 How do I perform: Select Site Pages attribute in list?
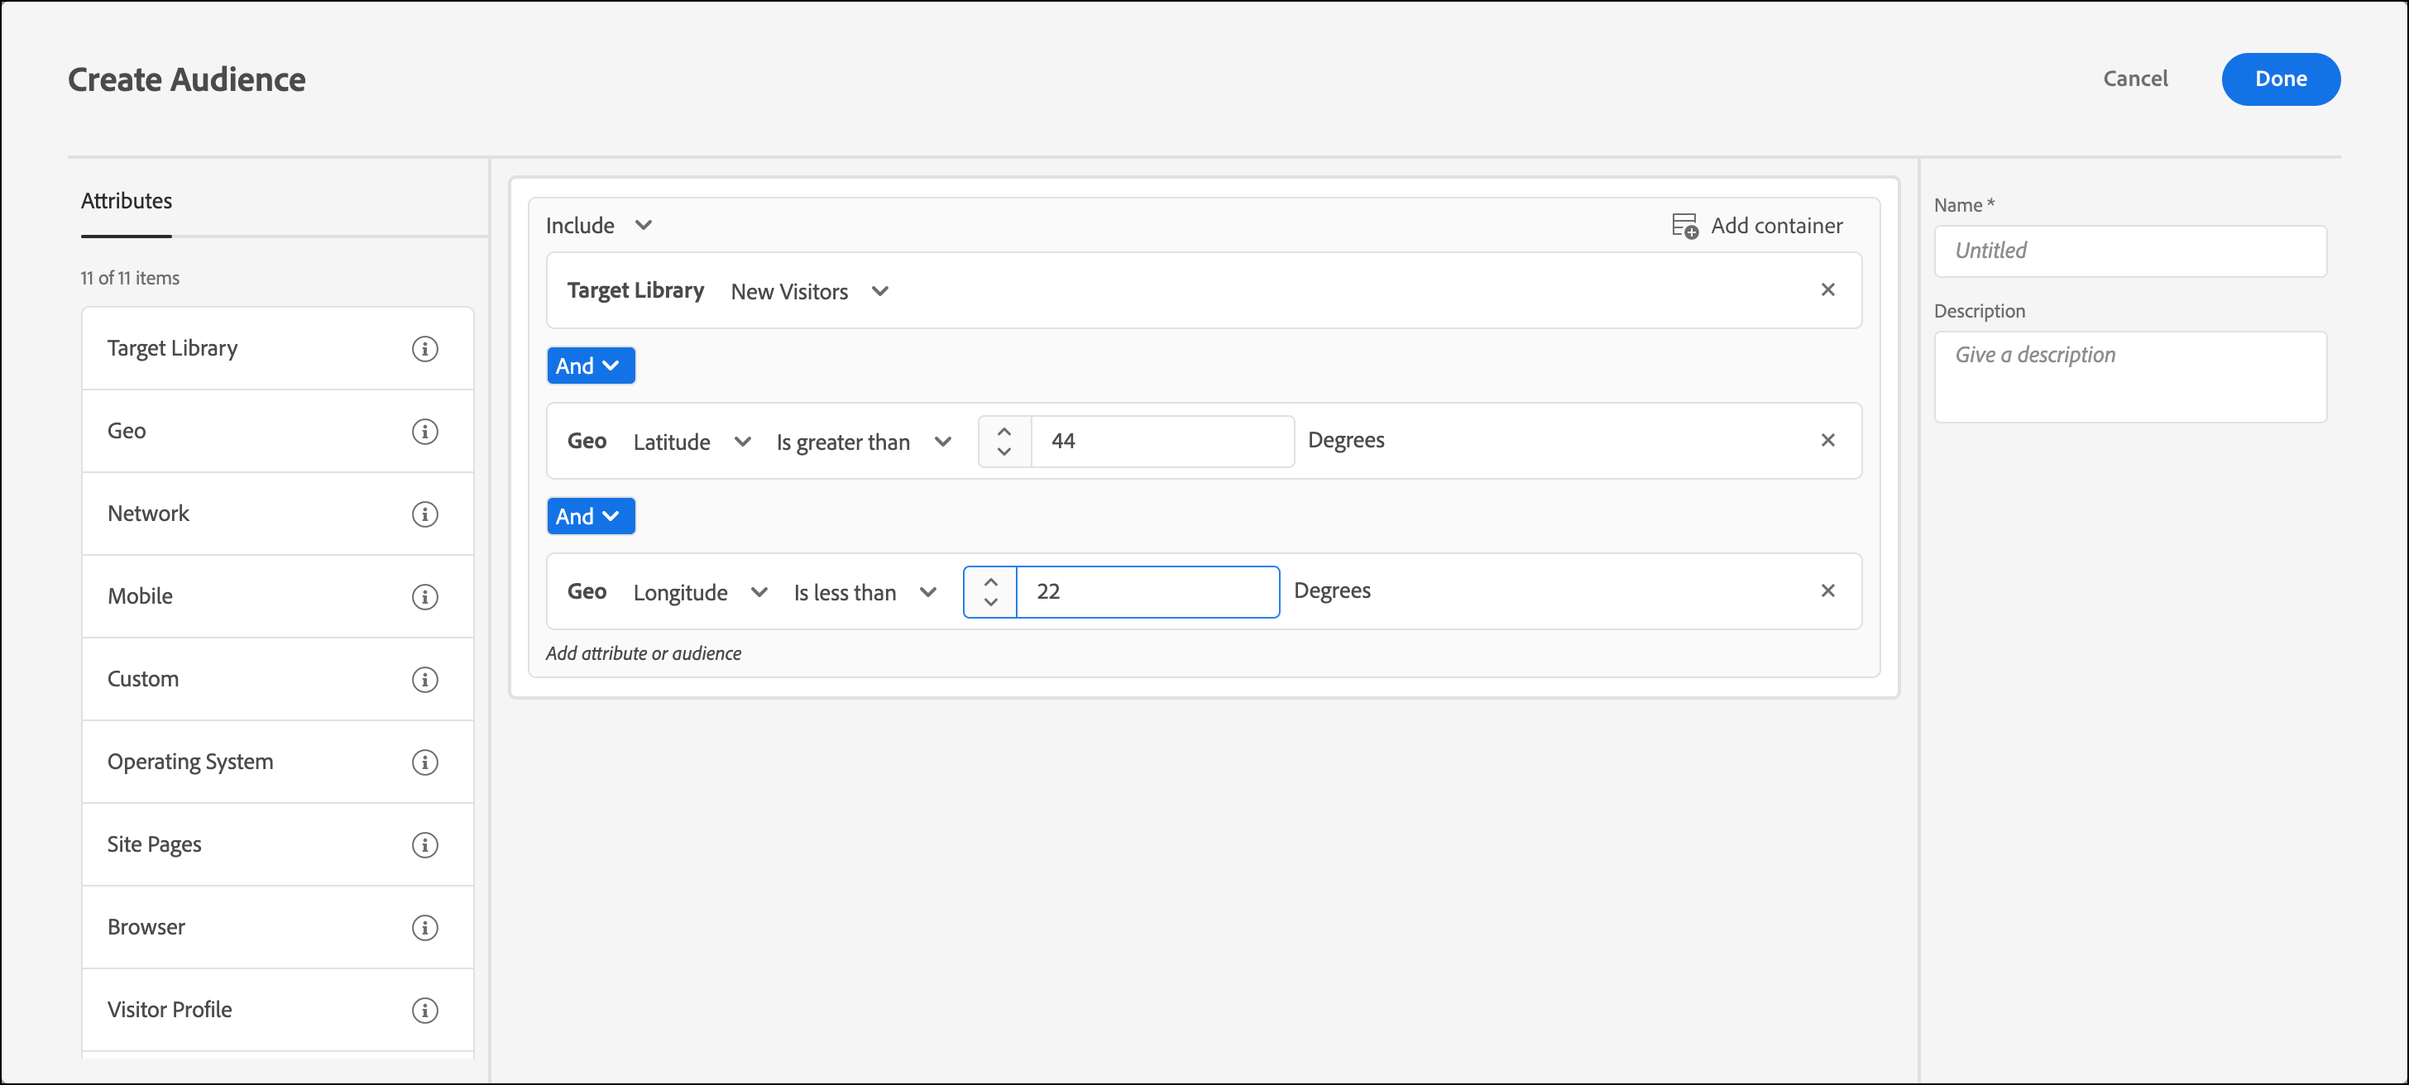coord(155,845)
